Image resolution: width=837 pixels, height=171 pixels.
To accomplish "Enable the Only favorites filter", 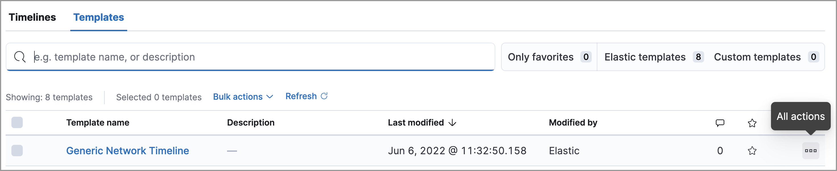I will [549, 57].
